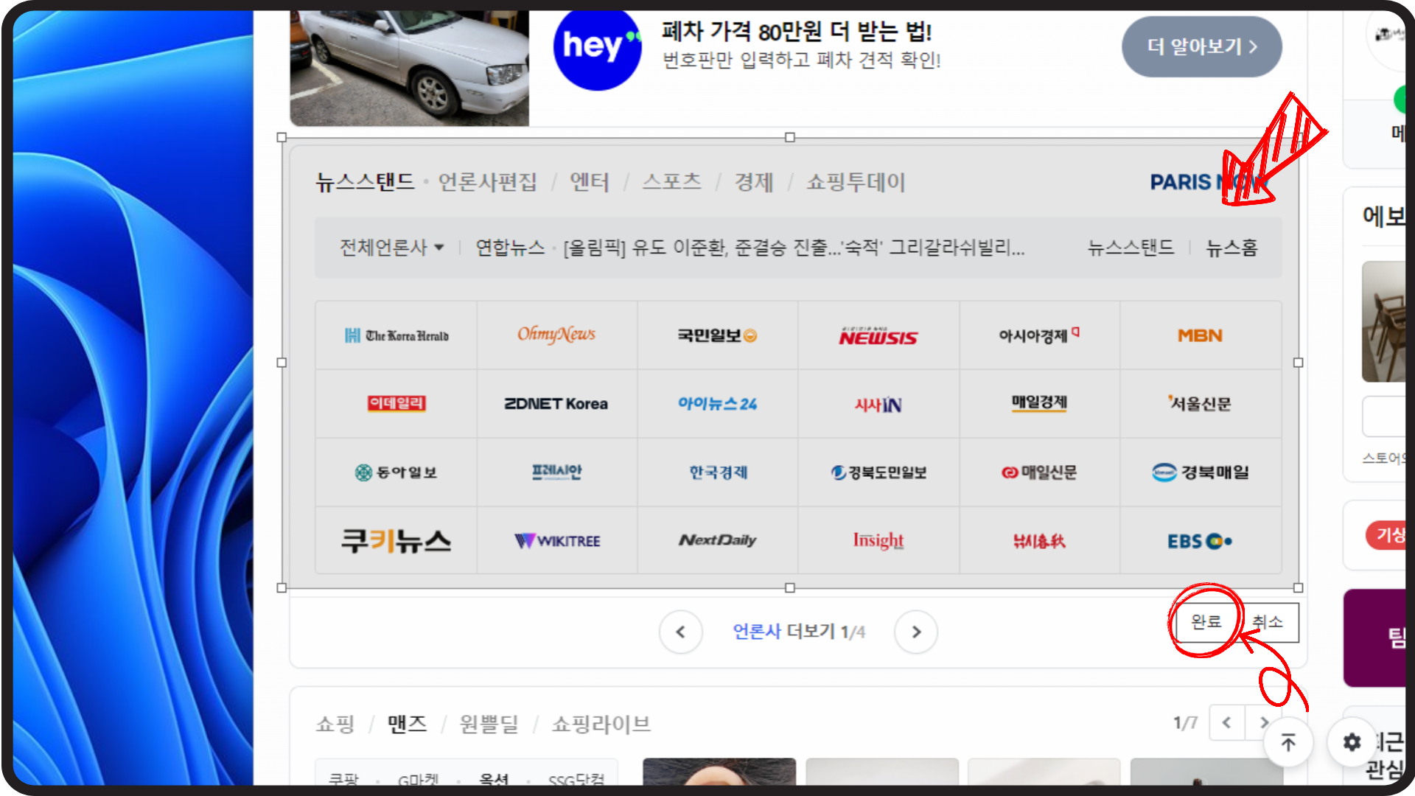The height and width of the screenshot is (796, 1415).
Task: Click the MBN press logo
Action: [x=1200, y=335]
